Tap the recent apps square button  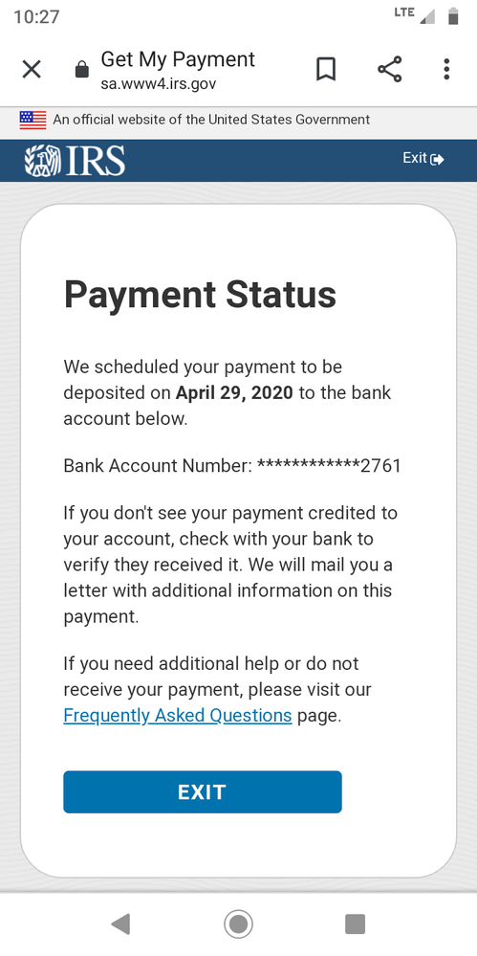356,924
